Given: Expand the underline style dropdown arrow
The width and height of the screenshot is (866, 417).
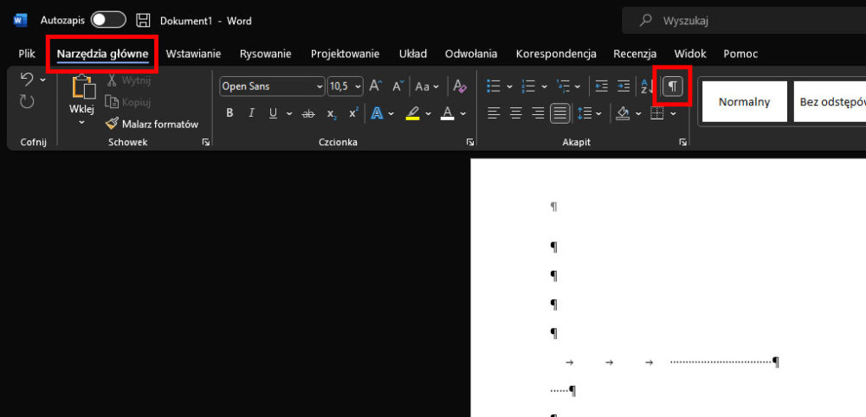Looking at the screenshot, I should pyautogui.click(x=289, y=113).
